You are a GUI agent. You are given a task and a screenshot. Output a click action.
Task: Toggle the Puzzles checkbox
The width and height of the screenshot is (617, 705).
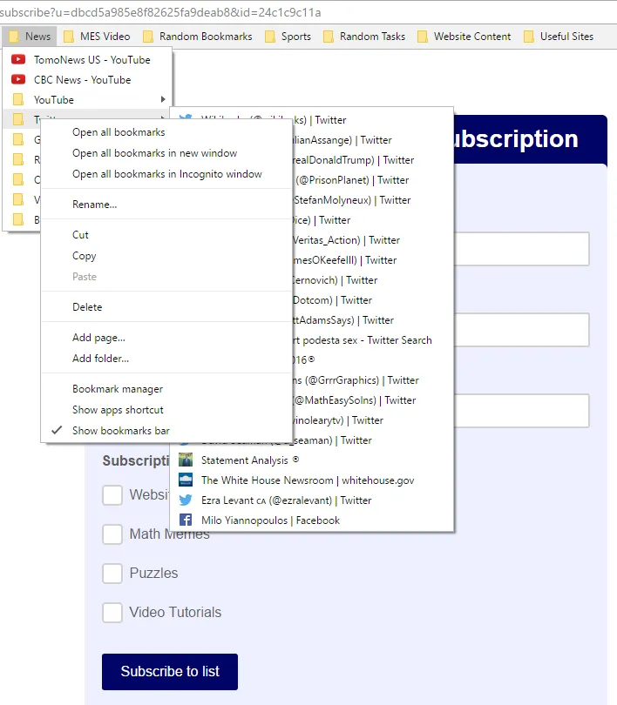coord(112,574)
